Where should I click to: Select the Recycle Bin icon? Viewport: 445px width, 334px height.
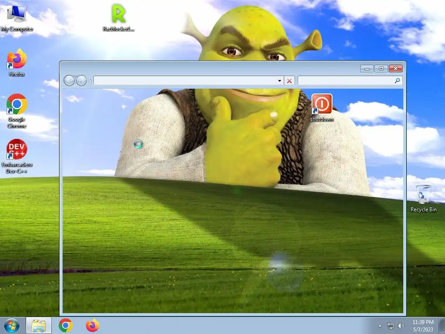coord(423,198)
